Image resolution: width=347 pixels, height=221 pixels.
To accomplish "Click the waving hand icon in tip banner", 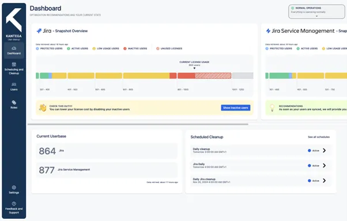I will coord(43,108).
